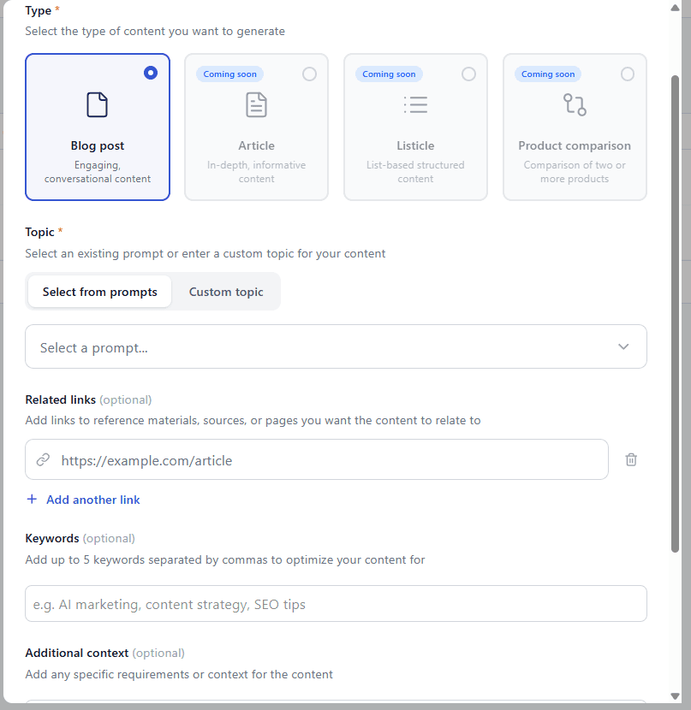Screen dimensions: 691x710
Task: Click the Listicle list icon
Action: (x=415, y=104)
